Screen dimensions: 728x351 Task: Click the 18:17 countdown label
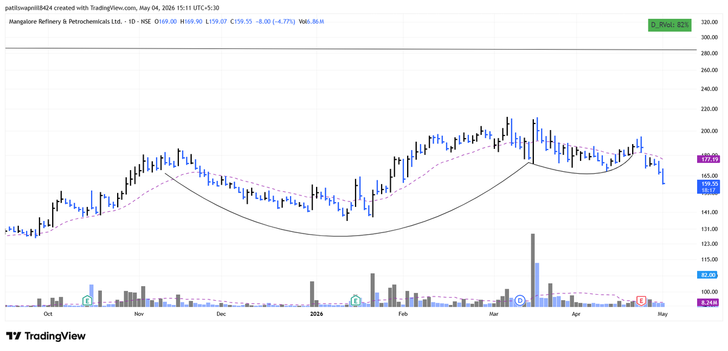707,190
